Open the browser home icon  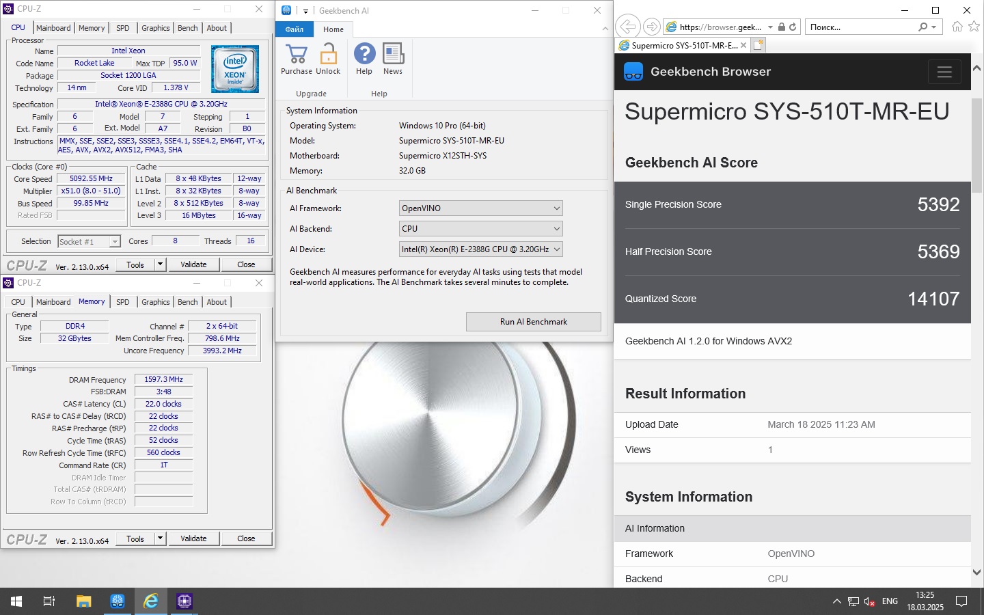coord(957,27)
